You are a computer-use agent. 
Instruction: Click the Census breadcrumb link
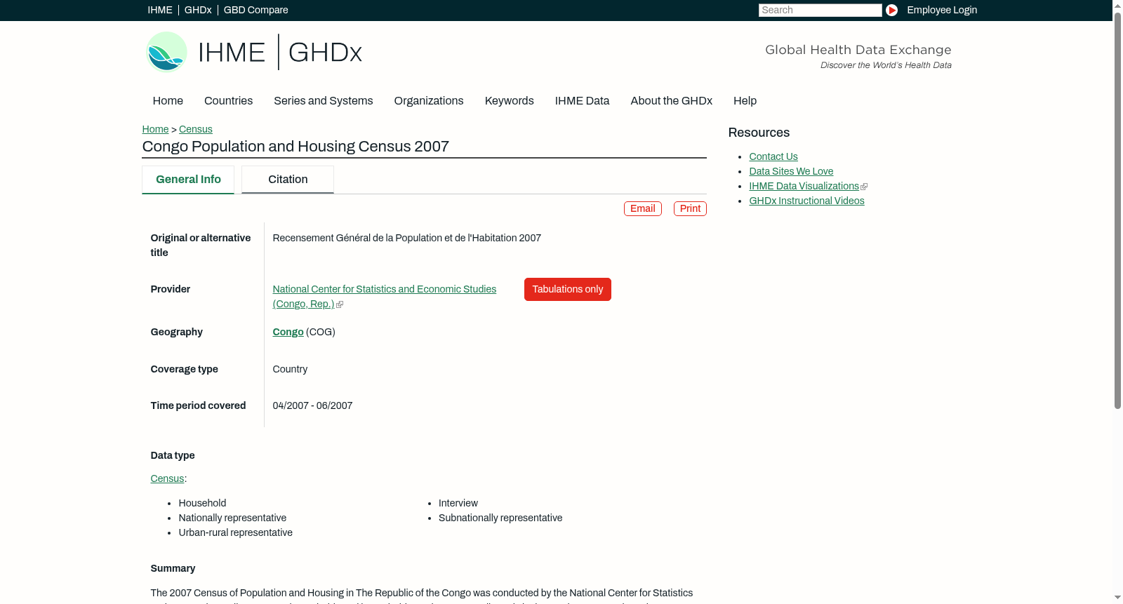click(x=196, y=129)
